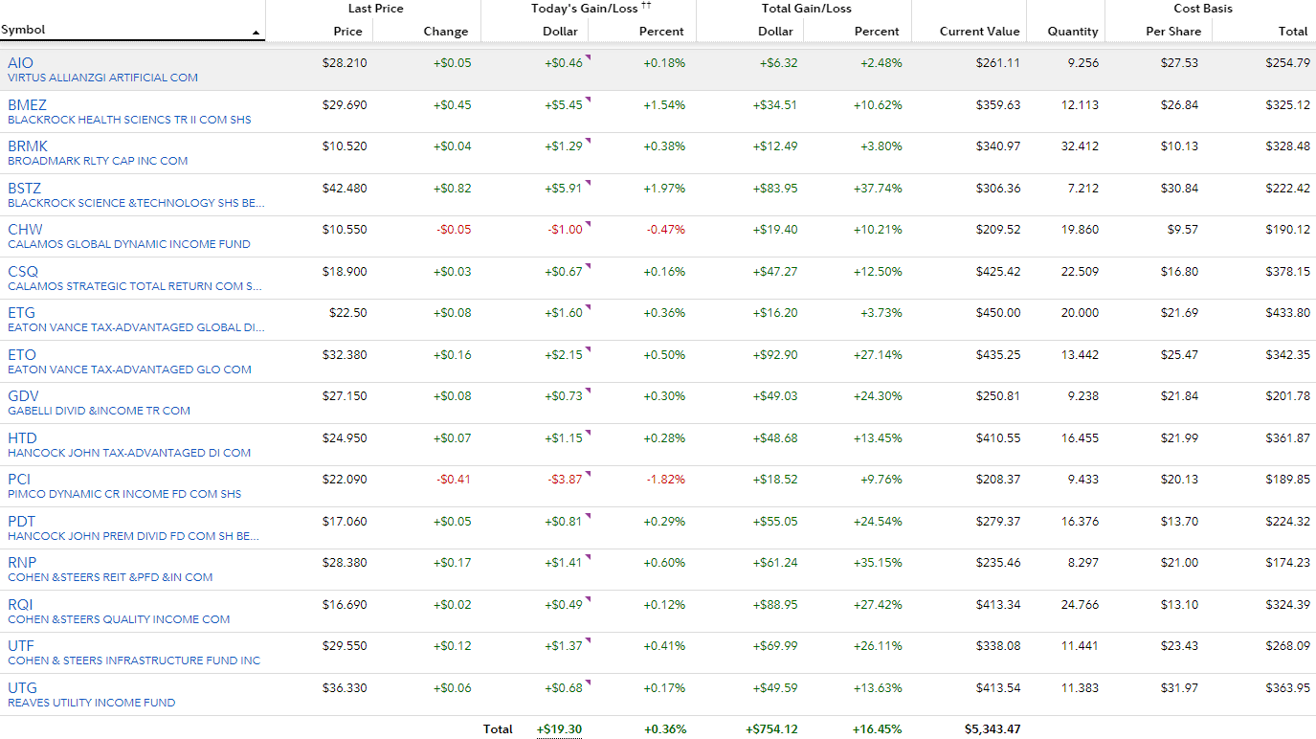
Task: Open the ETO symbol link
Action: pos(22,355)
